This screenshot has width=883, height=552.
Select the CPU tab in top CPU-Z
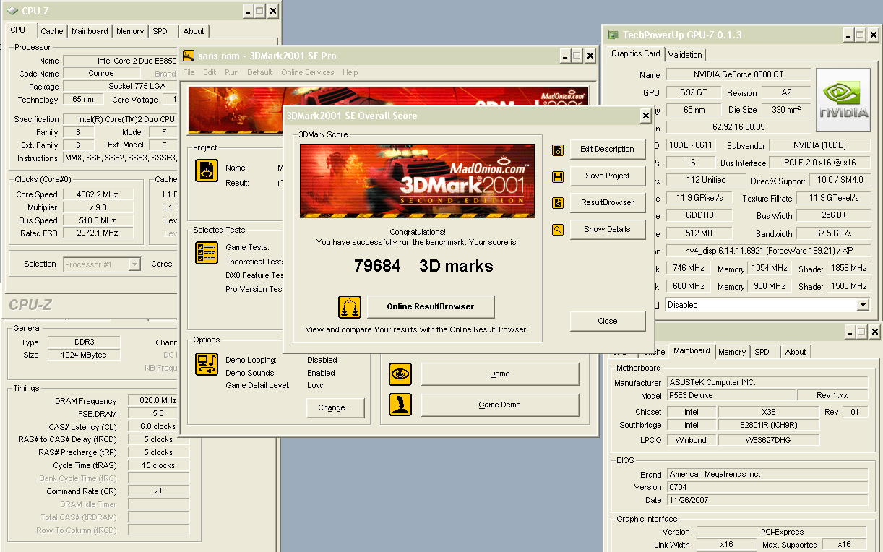pyautogui.click(x=18, y=30)
